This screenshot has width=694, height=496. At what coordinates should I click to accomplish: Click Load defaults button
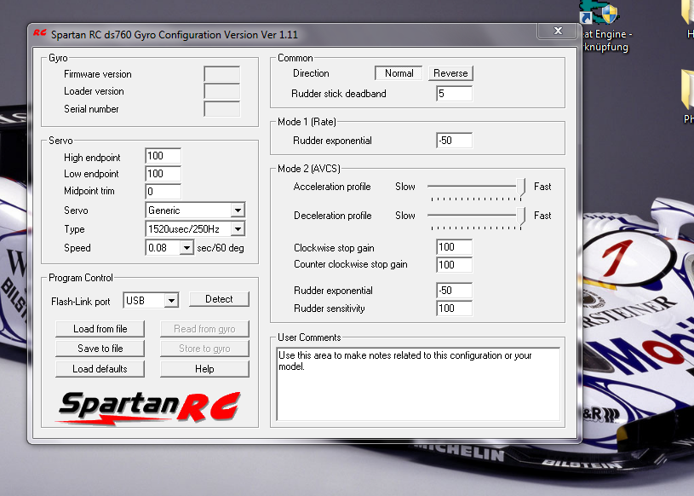point(100,369)
